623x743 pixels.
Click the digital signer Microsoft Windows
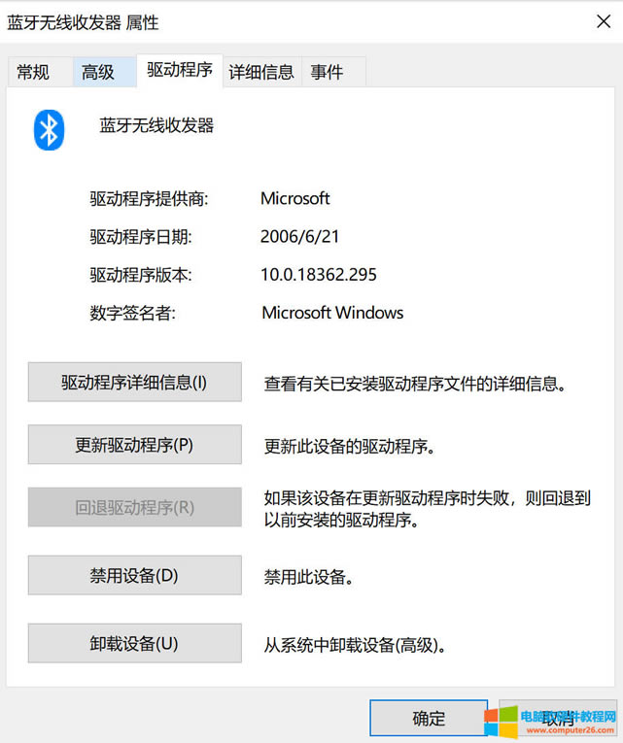(332, 313)
